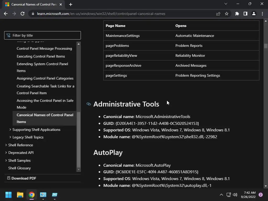
Task: Copy the Administrative Tools heading anchor link
Action: click(89, 104)
